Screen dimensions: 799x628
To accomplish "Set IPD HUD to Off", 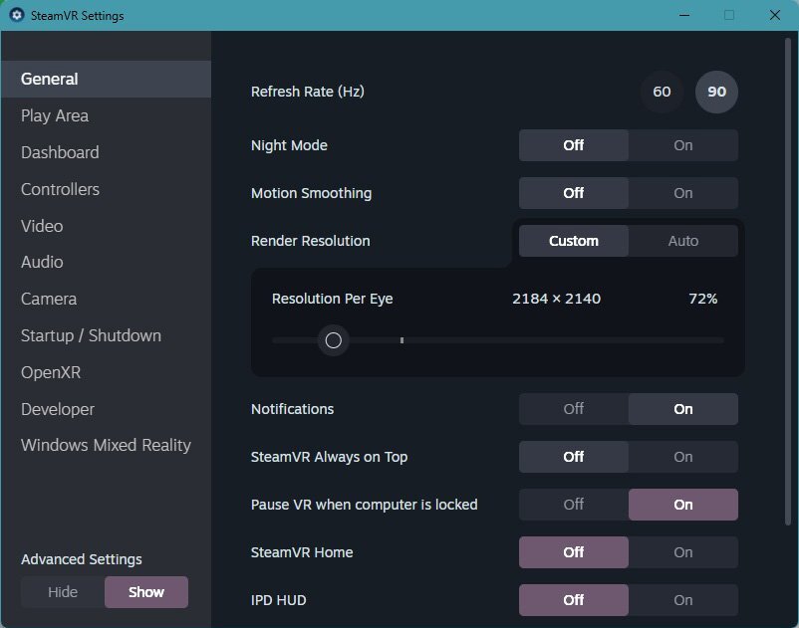I will click(573, 600).
